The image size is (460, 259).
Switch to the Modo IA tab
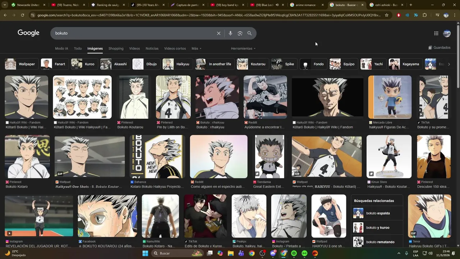pyautogui.click(x=61, y=49)
